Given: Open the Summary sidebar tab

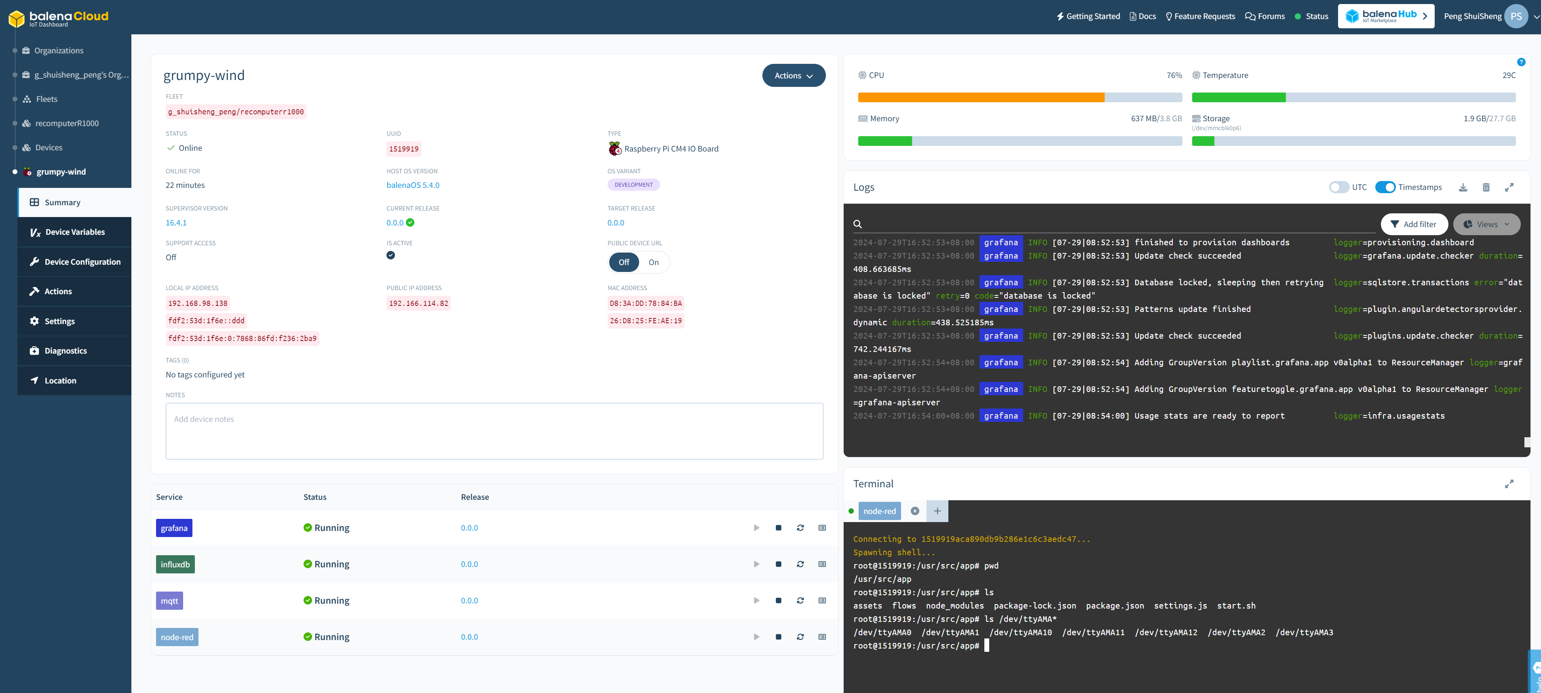Looking at the screenshot, I should 74,203.
